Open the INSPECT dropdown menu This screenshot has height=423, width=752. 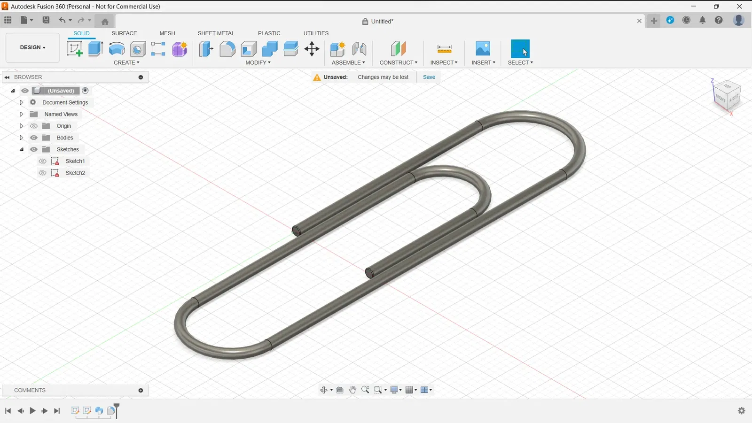point(444,62)
